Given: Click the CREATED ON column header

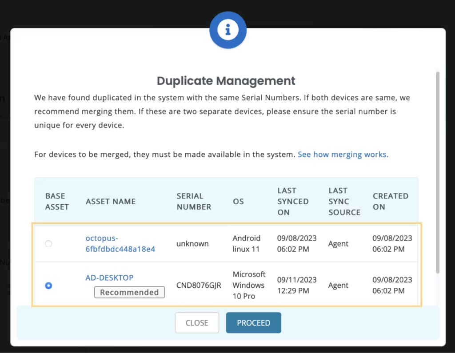Looking at the screenshot, I should click(x=390, y=201).
